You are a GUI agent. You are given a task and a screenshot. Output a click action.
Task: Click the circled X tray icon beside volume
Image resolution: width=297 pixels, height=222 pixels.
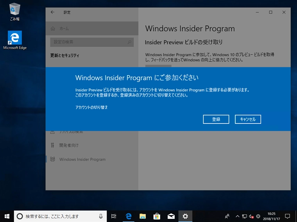258,216
